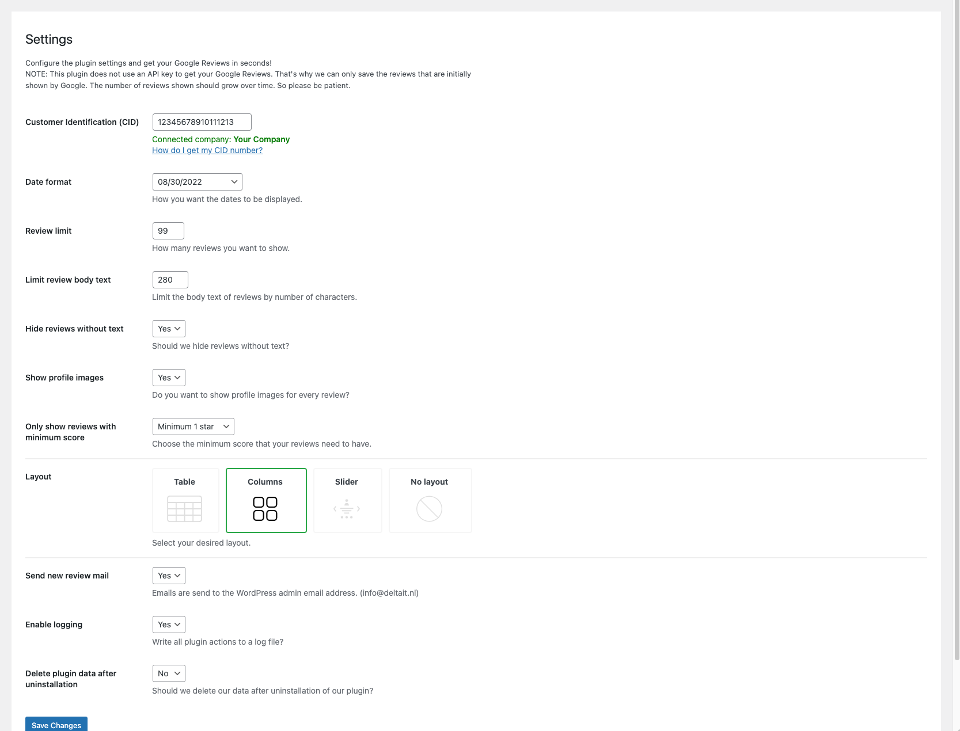Image resolution: width=960 pixels, height=731 pixels.
Task: Toggle the Send new review mail select
Action: (x=169, y=576)
